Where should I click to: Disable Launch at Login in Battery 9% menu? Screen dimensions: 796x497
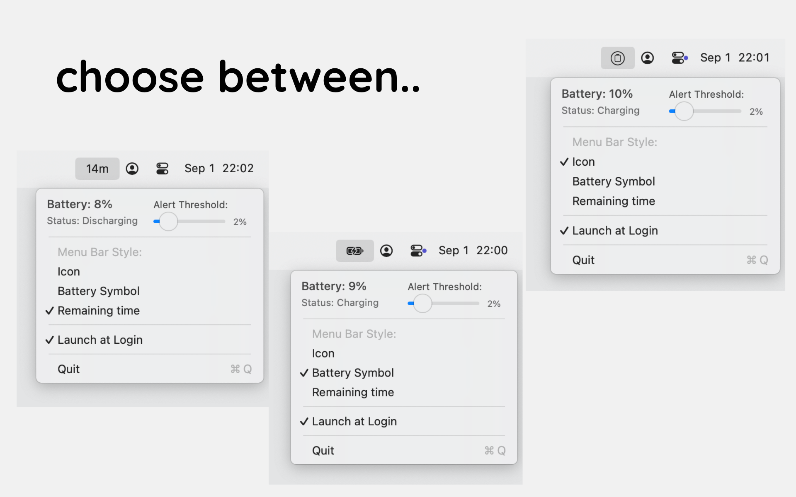coord(354,422)
